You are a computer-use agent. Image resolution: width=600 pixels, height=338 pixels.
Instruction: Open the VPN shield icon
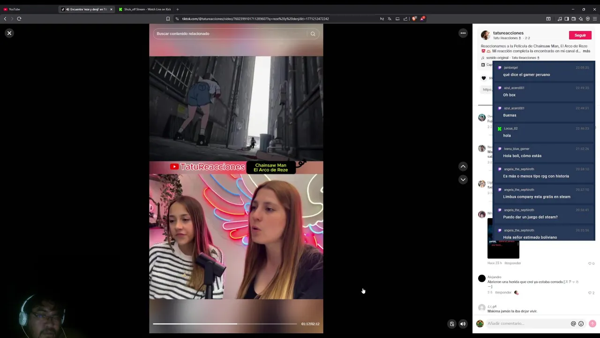click(x=588, y=19)
